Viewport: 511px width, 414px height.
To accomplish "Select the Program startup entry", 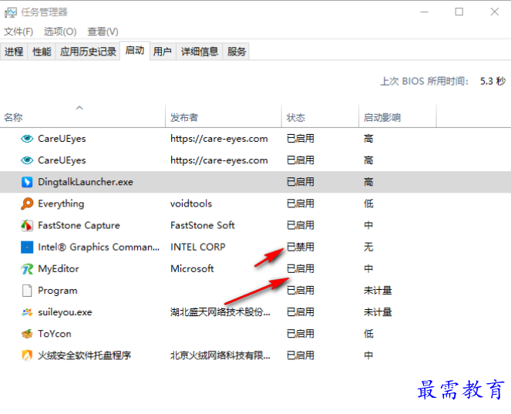I will point(256,291).
